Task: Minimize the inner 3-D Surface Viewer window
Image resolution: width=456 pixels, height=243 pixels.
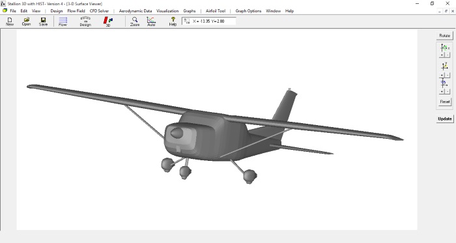Action: (x=440, y=11)
